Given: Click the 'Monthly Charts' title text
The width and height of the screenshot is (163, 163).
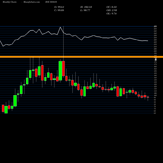Looking at the screenshot, I should [9, 2].
